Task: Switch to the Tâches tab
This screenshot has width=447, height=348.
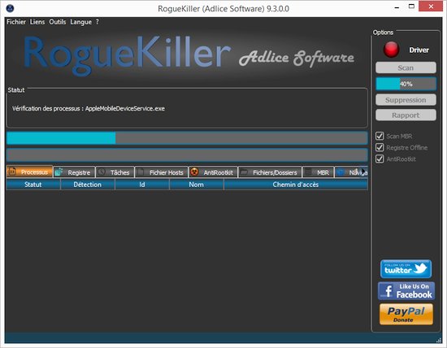Action: [115, 172]
